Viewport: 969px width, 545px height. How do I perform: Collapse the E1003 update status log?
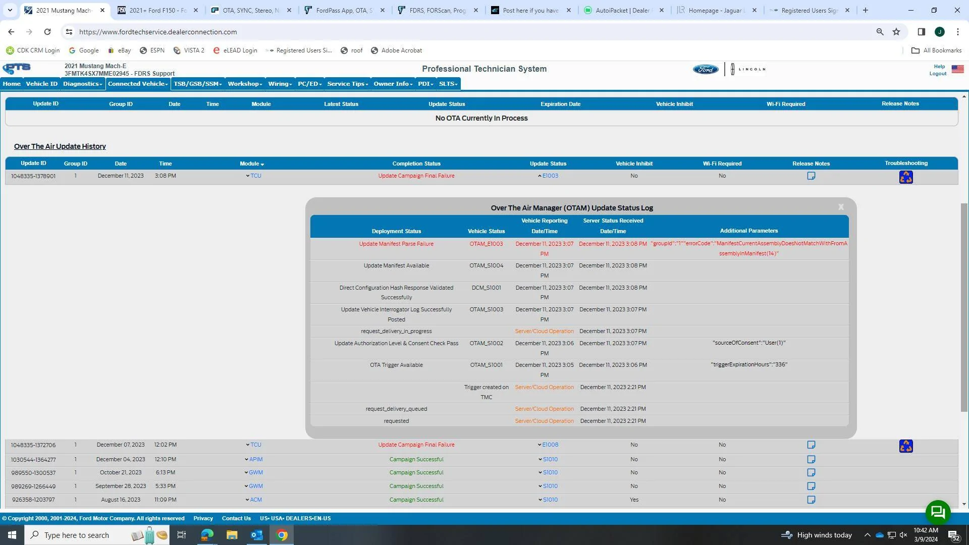[x=548, y=176]
